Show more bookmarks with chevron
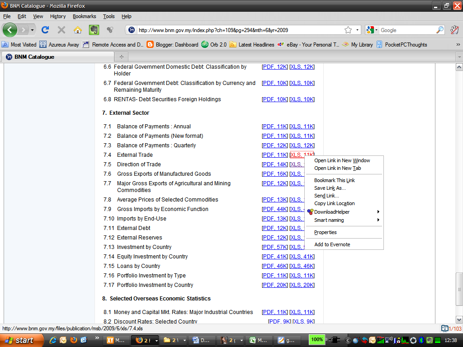Screen dimensions: 463x347 click(x=458, y=45)
